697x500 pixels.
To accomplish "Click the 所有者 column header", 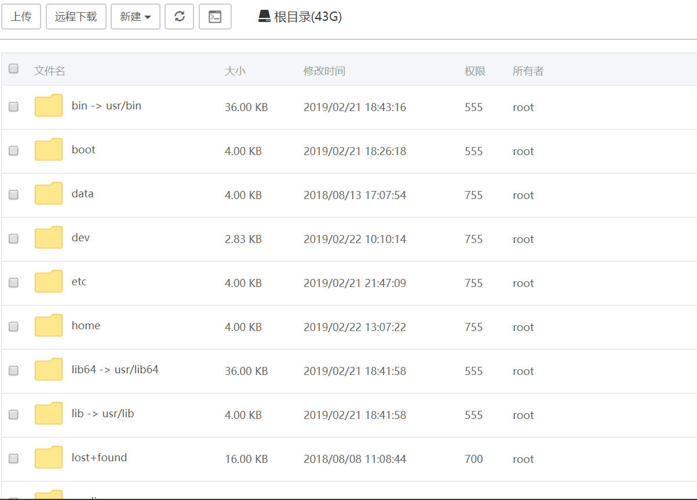I will pos(528,71).
